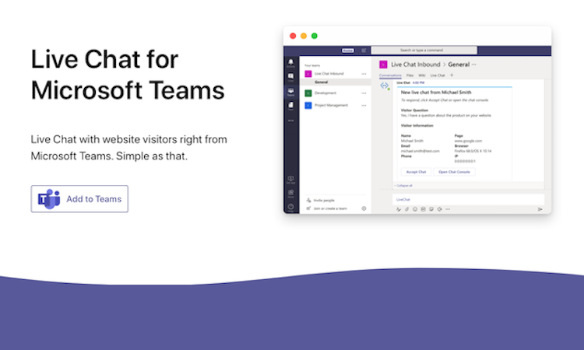Select the Development team

(325, 93)
